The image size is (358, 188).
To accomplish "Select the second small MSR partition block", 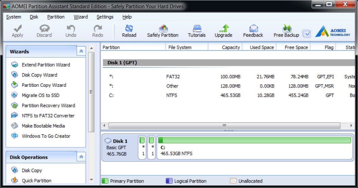I will tap(151, 147).
